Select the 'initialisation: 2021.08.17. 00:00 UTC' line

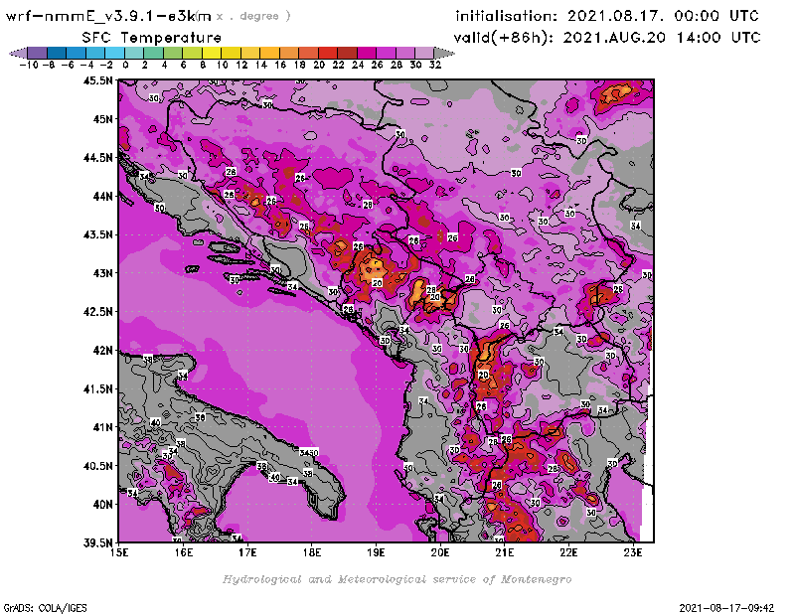pos(607,16)
